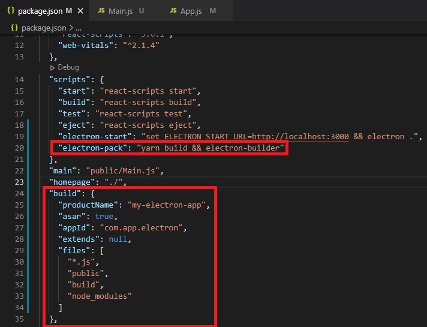Click the "^2.1.4" version value
427x327 pixels.
(141, 45)
